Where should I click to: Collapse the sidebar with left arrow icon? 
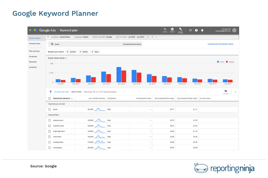[x=48, y=37]
